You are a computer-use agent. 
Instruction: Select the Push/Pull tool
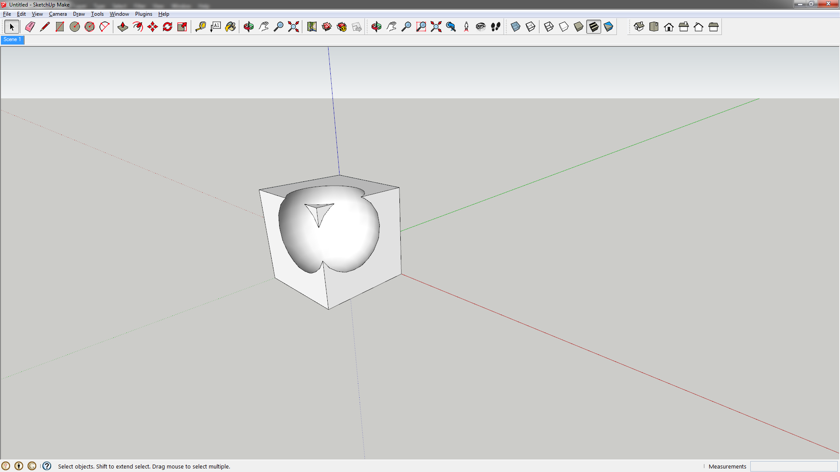(123, 27)
